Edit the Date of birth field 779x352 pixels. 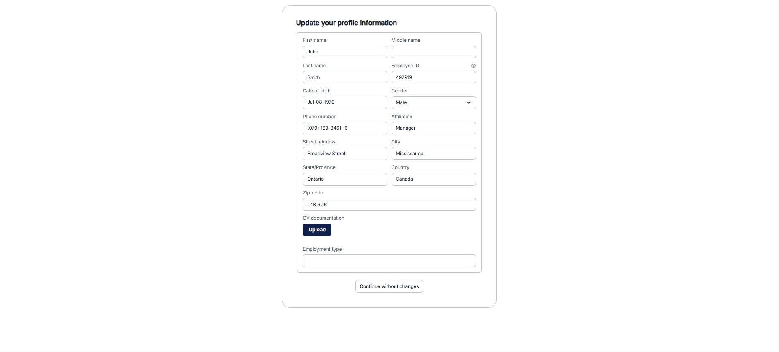click(344, 102)
